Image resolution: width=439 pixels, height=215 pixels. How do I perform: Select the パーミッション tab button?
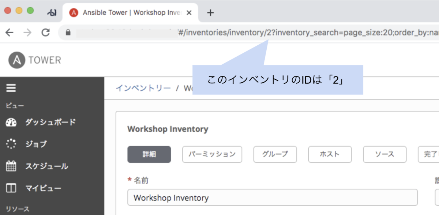coord(212,154)
